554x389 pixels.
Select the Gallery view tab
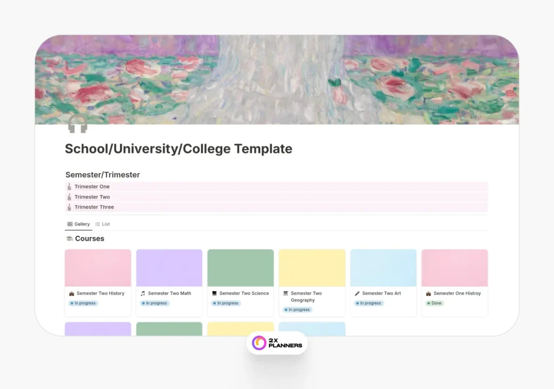[78, 224]
